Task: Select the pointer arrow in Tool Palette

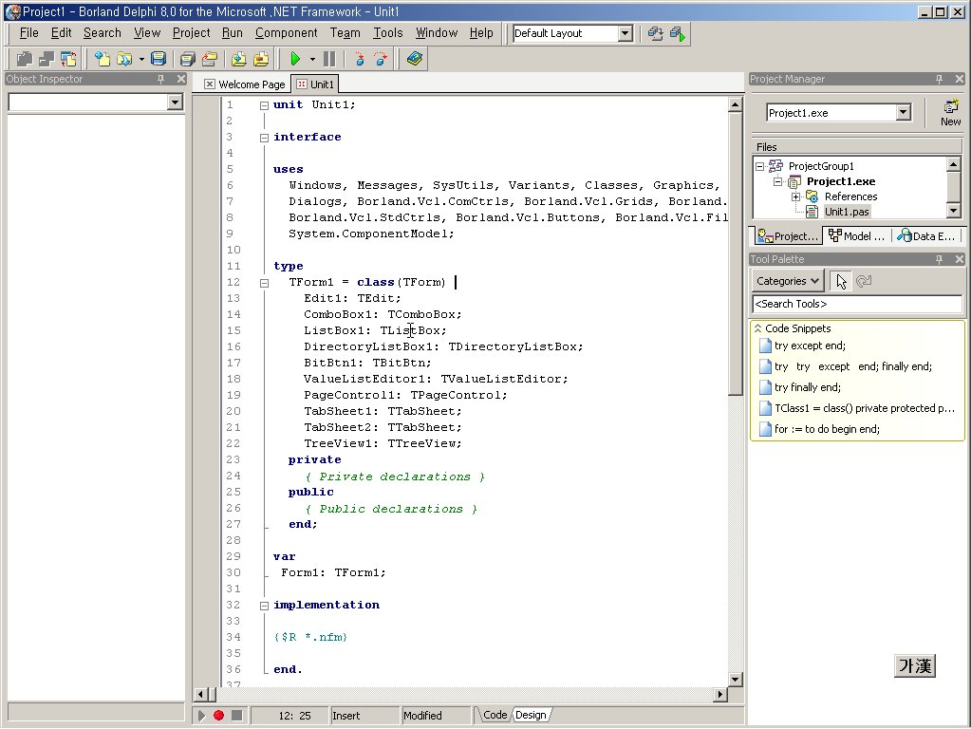Action: click(x=840, y=281)
